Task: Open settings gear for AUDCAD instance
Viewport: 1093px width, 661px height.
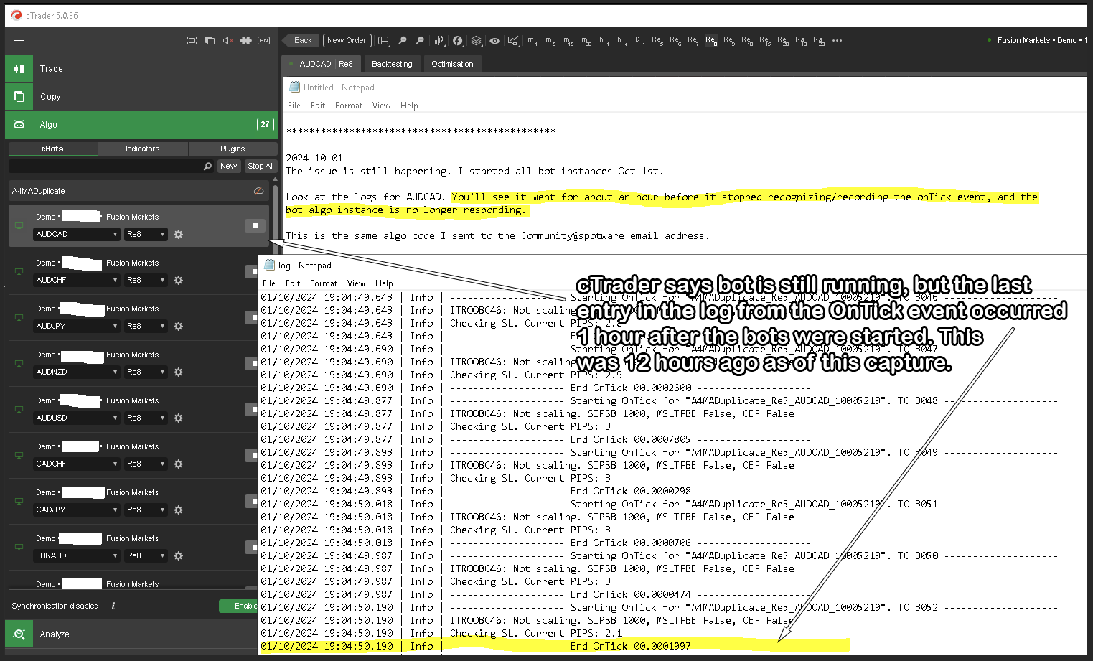Action: (178, 235)
